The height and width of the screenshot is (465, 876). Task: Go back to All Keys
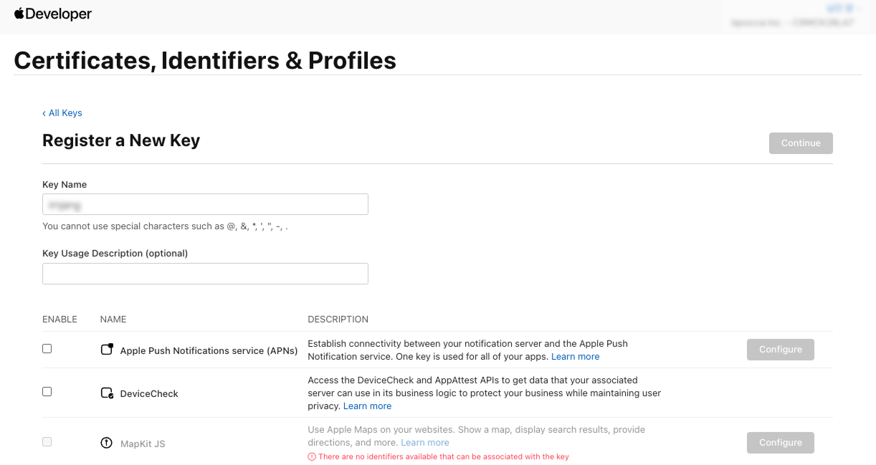[x=62, y=113]
